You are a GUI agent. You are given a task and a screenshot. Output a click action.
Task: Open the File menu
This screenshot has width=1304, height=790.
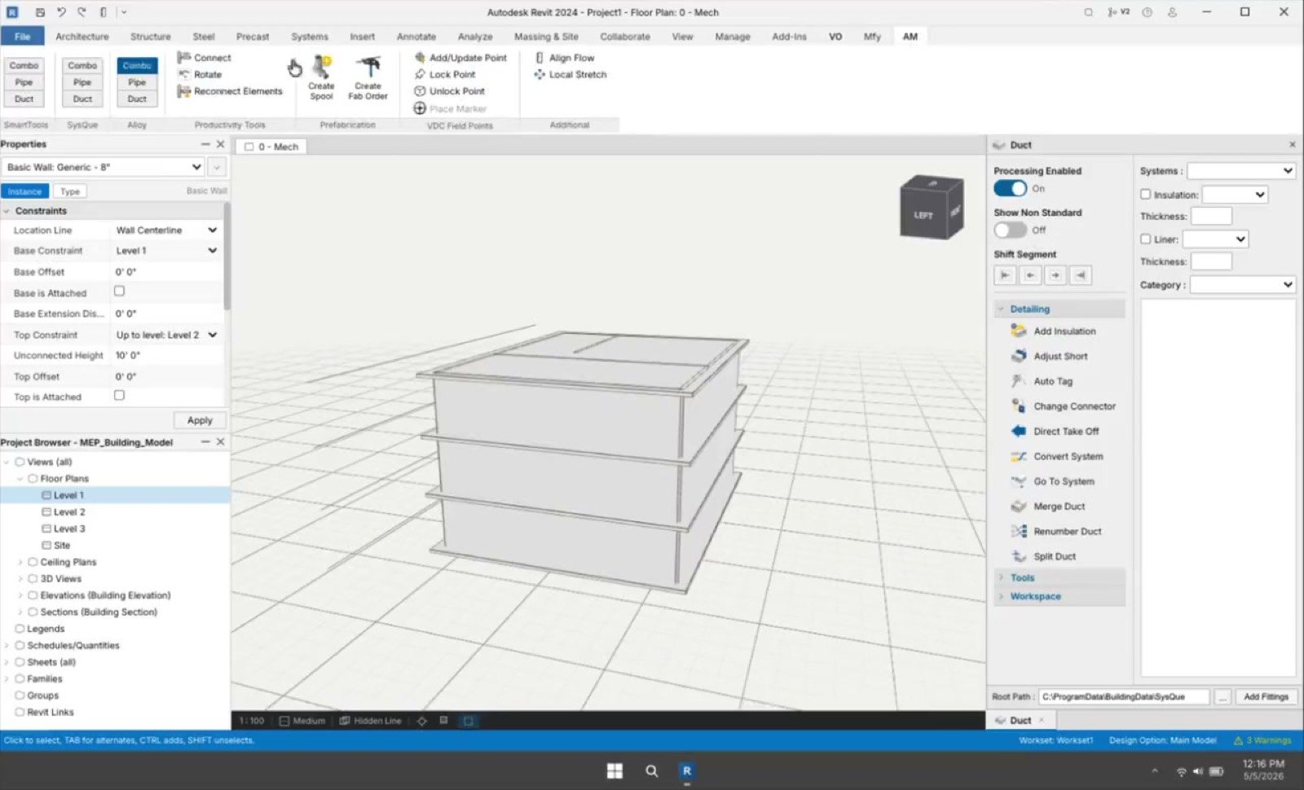pos(23,37)
